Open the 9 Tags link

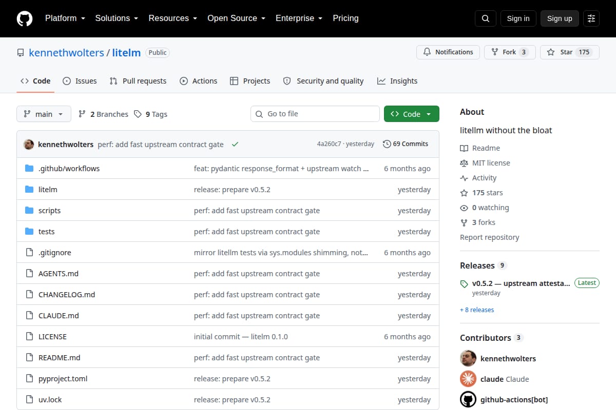(151, 114)
